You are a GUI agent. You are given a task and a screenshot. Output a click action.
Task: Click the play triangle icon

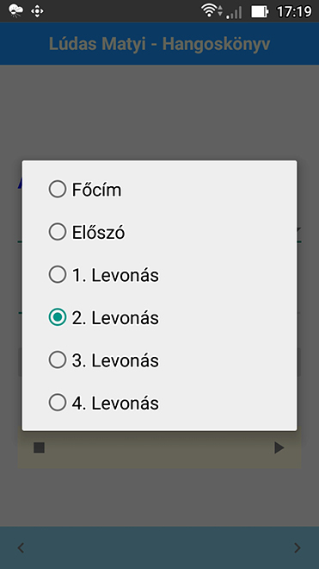click(279, 447)
